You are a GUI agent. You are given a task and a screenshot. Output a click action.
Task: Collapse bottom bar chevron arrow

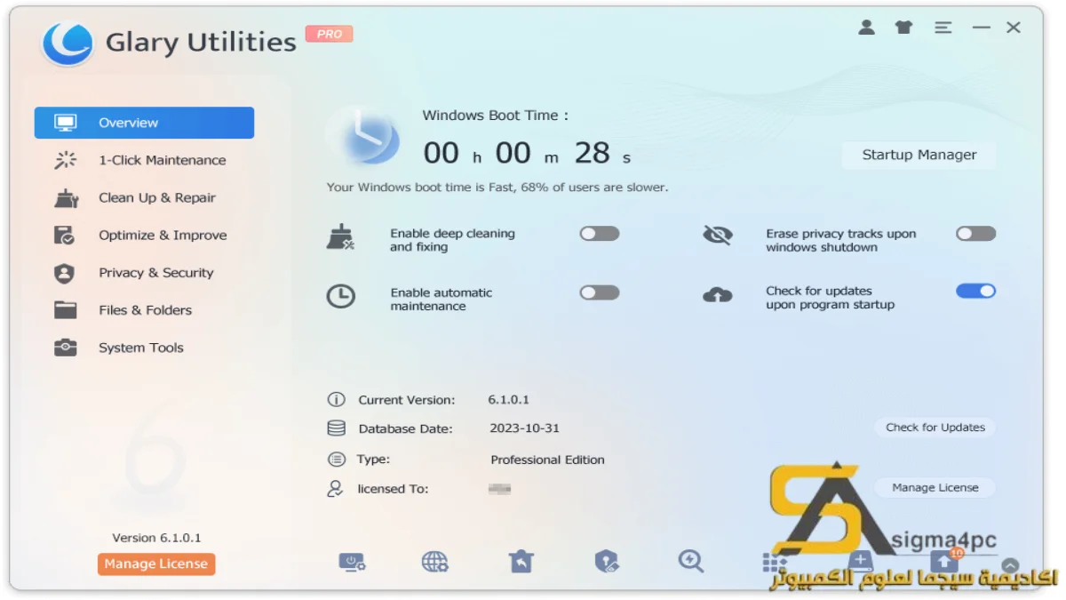[1010, 565]
